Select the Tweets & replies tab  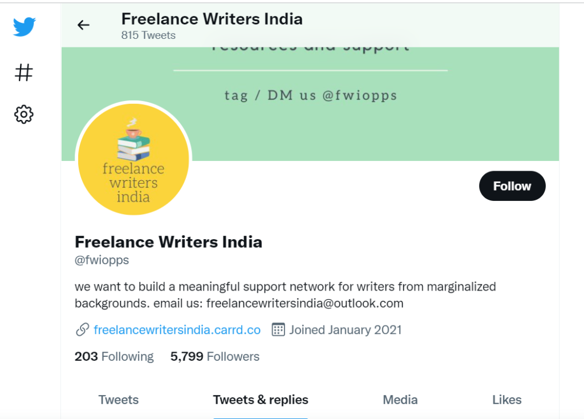coord(261,400)
